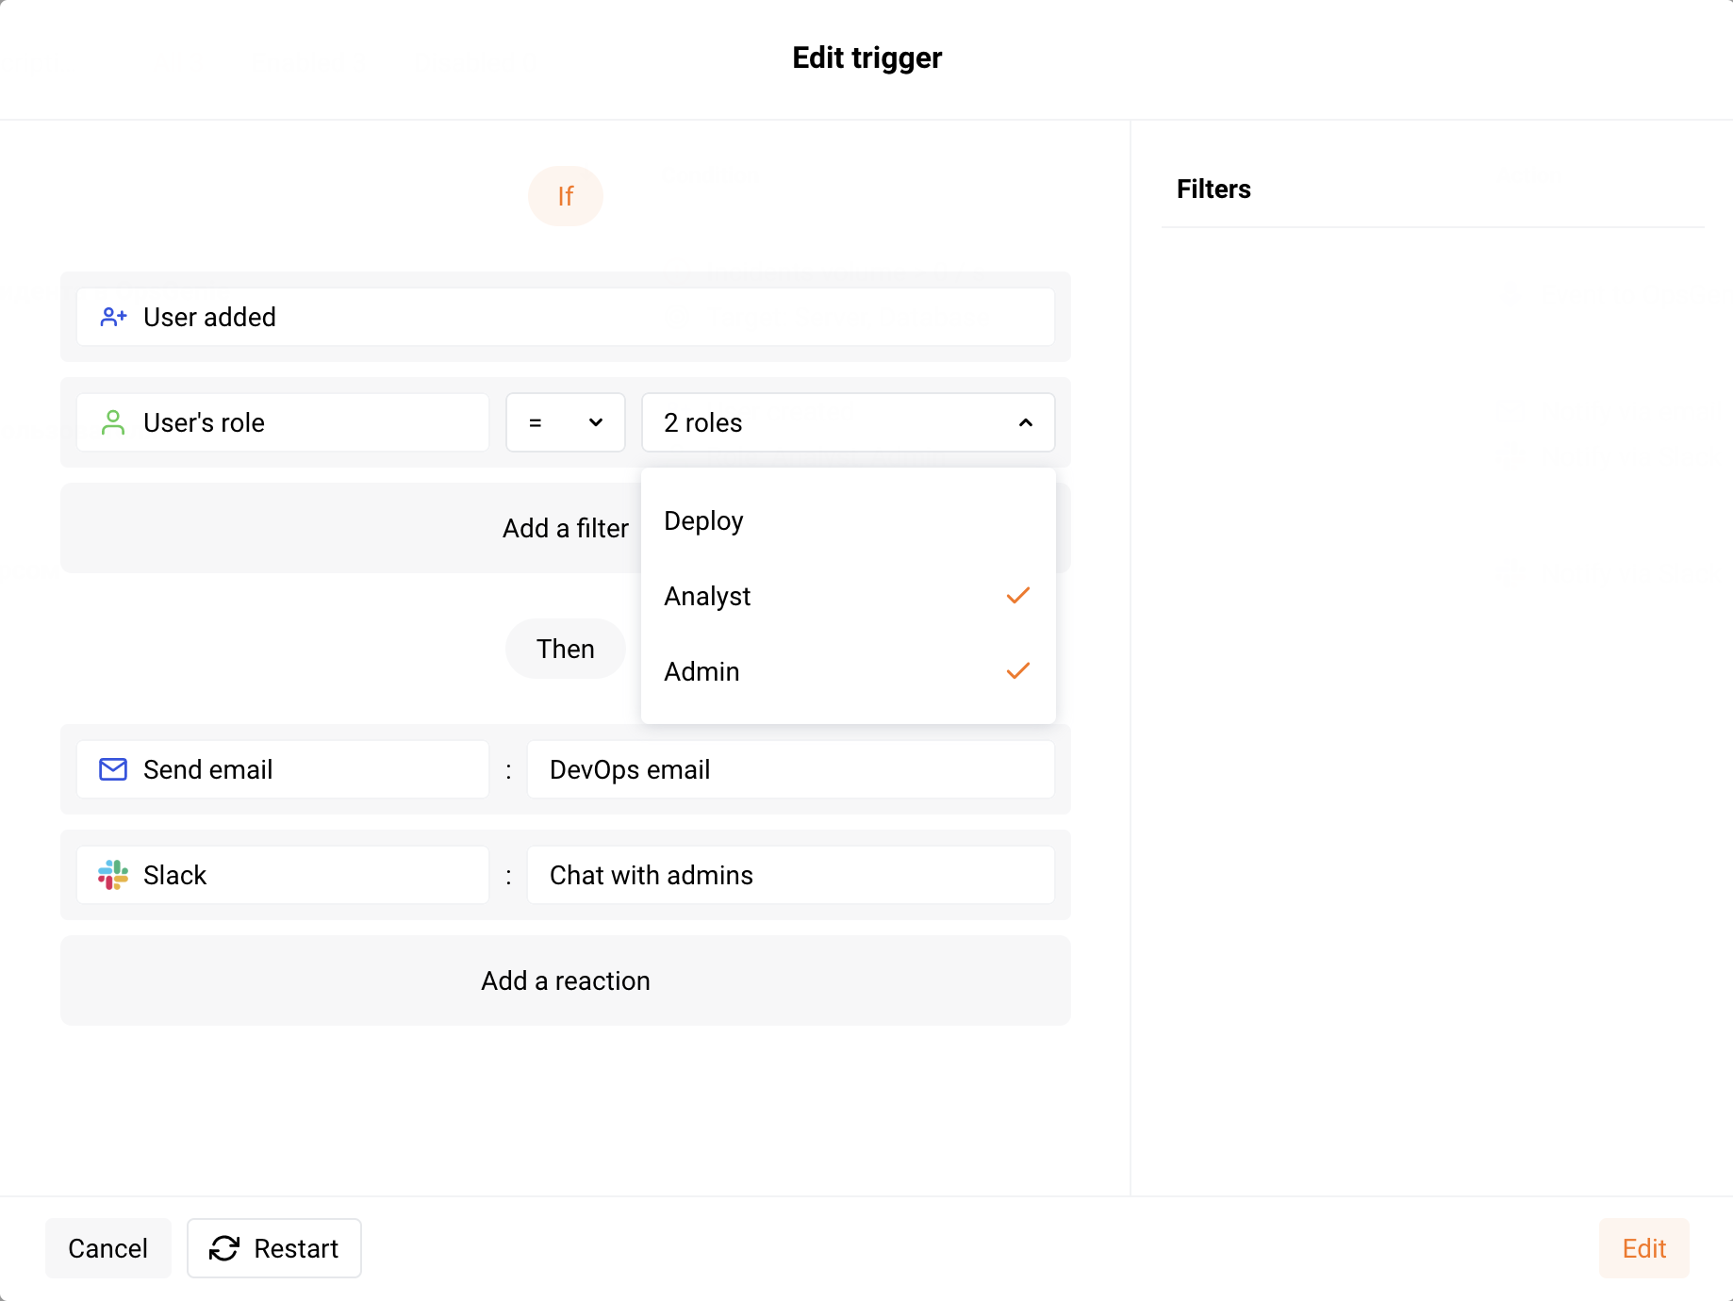This screenshot has height=1301, width=1733.
Task: Click the Add a reaction button
Action: point(565,980)
